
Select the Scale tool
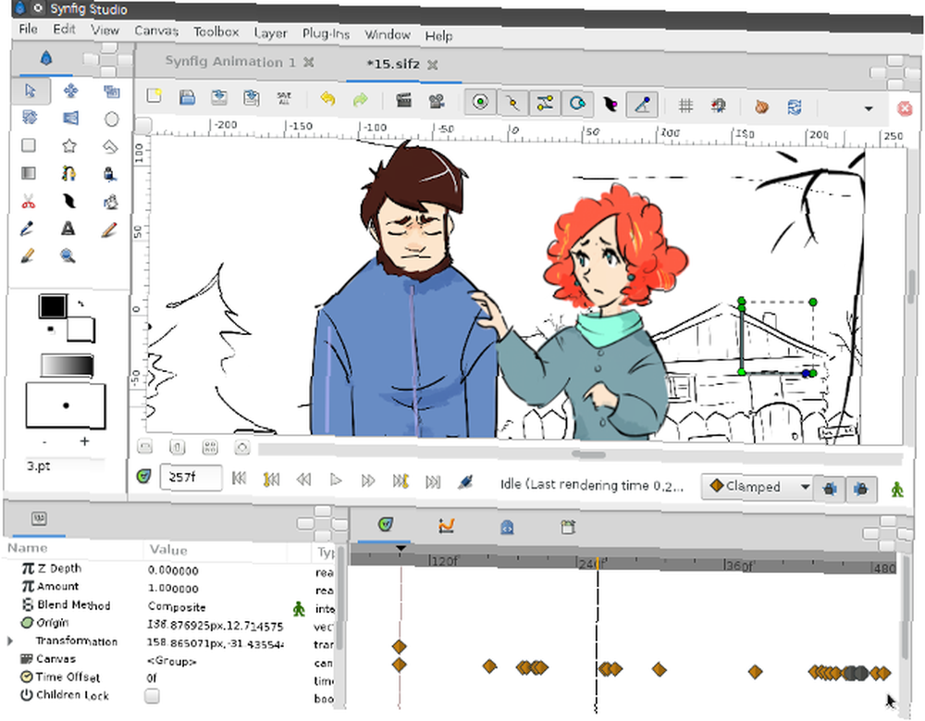[111, 91]
